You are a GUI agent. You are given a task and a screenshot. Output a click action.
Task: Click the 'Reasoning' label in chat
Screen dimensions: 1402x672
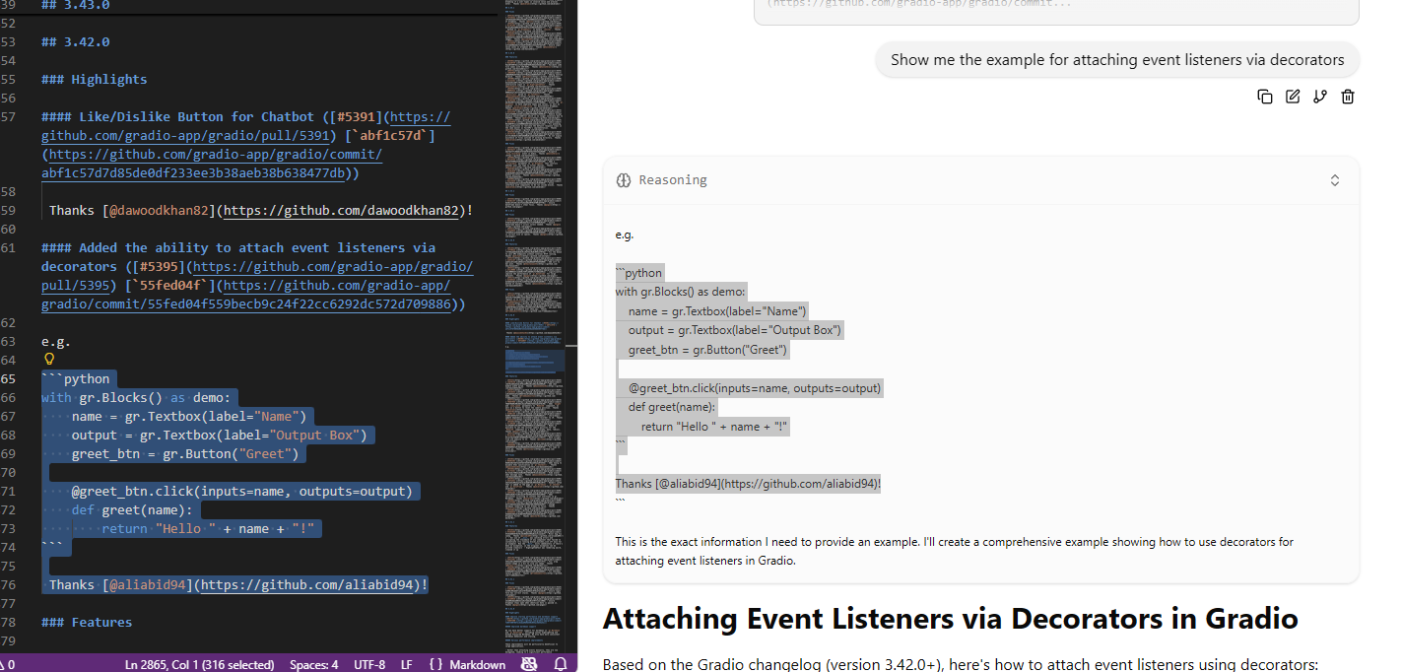pyautogui.click(x=673, y=180)
